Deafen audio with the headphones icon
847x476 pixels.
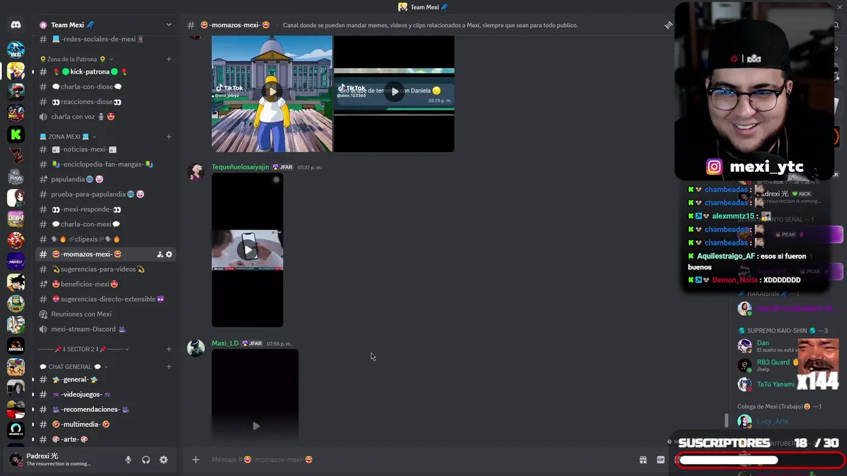pos(146,459)
